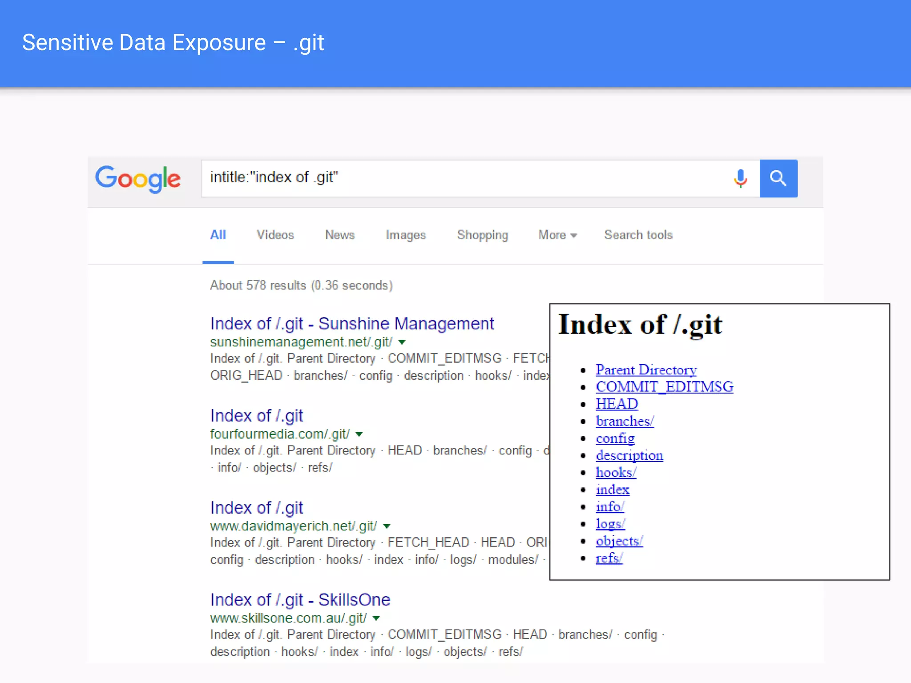911x683 pixels.
Task: Switch to the Videos tab
Action: (275, 235)
